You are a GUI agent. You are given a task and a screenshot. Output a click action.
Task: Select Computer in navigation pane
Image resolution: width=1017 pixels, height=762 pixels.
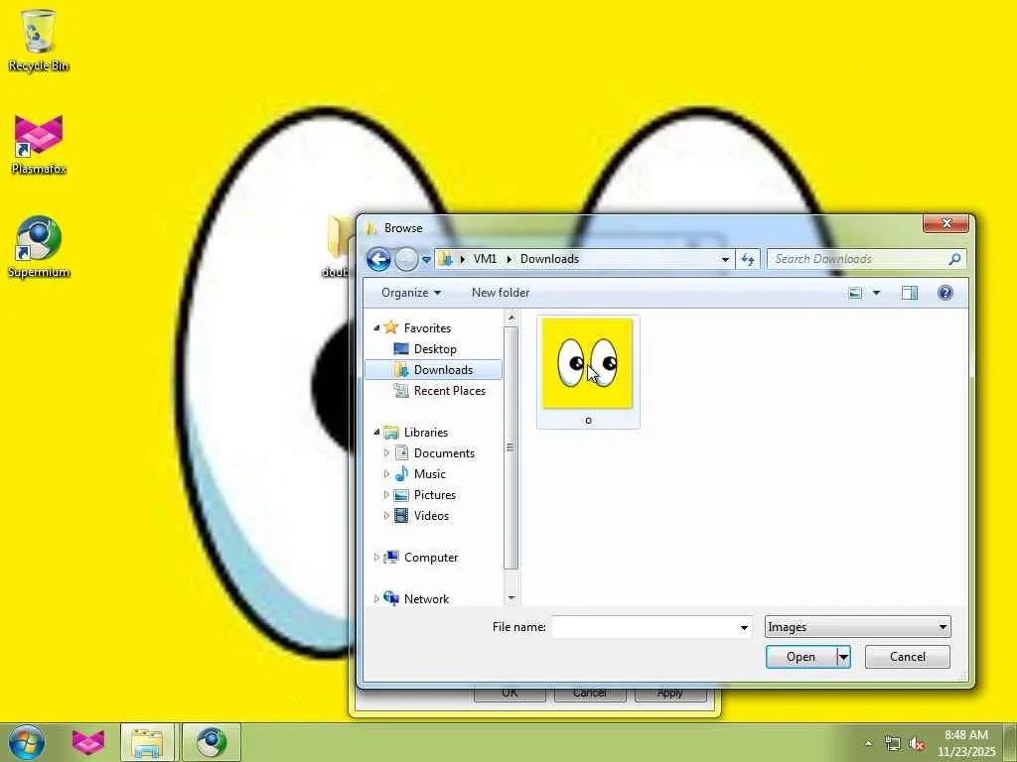coord(431,558)
